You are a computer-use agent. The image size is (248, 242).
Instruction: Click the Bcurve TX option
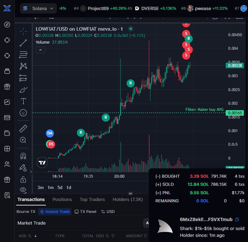point(26,212)
